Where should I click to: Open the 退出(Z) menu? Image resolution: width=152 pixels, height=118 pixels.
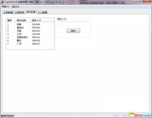click(x=16, y=6)
